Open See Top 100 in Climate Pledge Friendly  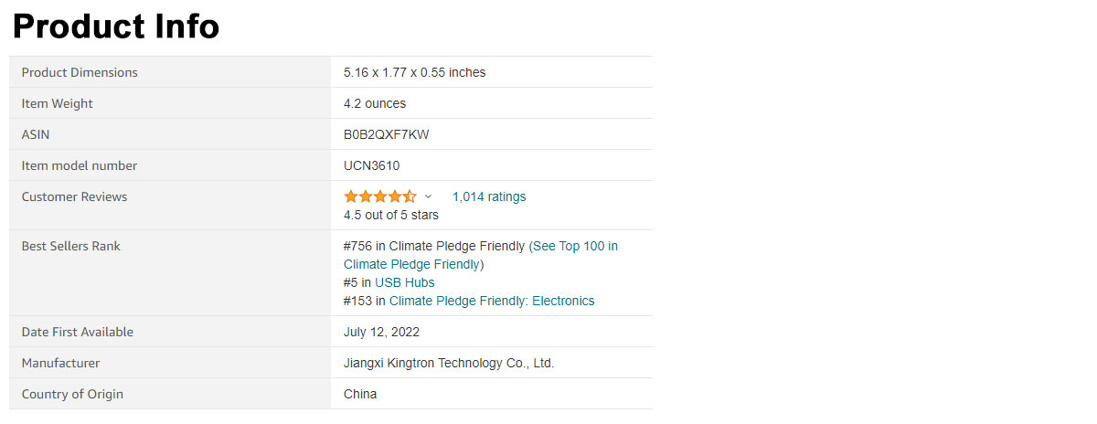coord(481,255)
